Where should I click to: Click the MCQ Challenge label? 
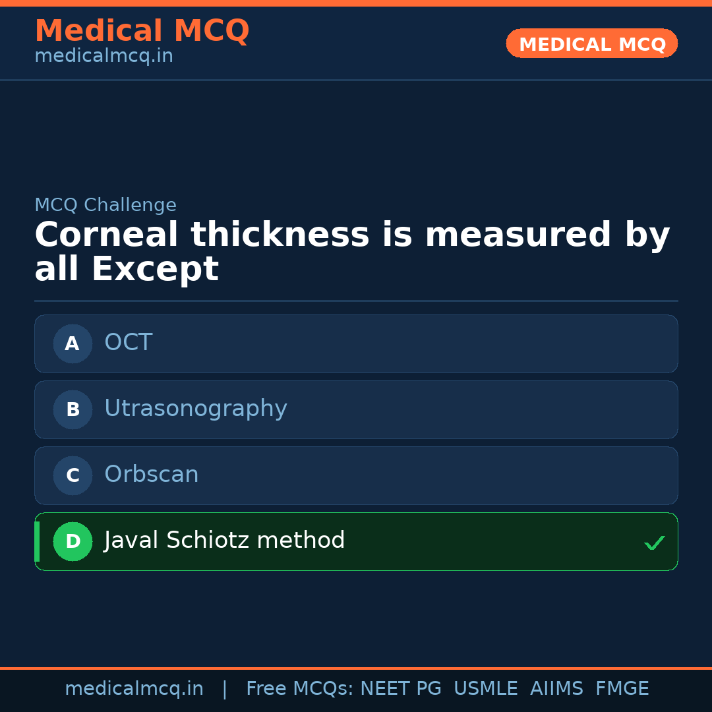105,205
